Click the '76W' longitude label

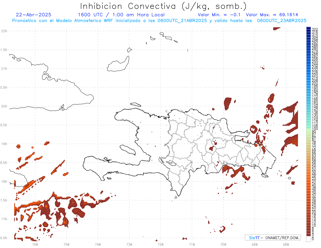click(35, 244)
